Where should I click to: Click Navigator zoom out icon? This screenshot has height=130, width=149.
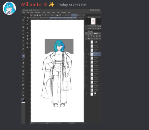coord(91,26)
